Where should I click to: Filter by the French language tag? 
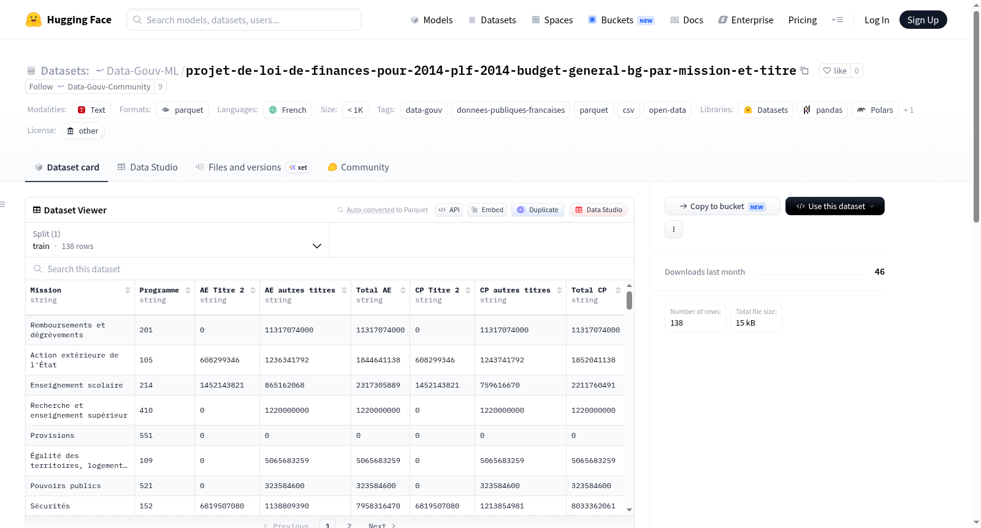(x=288, y=110)
